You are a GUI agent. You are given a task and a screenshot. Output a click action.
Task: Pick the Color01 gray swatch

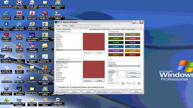point(116,34)
